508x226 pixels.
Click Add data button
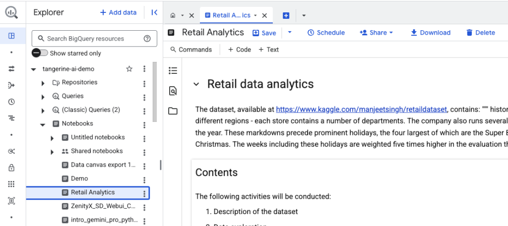118,12
